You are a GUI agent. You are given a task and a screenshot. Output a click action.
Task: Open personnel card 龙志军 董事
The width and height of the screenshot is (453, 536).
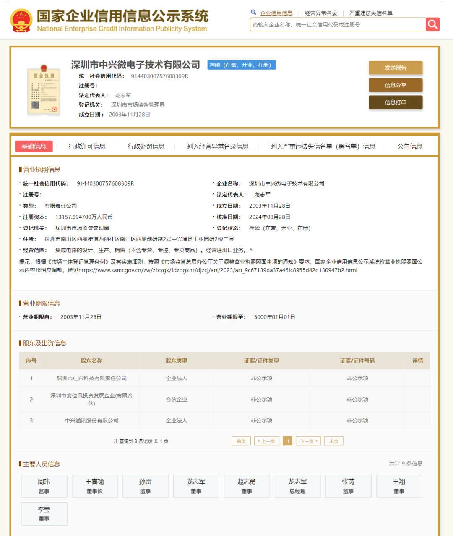[x=196, y=486]
